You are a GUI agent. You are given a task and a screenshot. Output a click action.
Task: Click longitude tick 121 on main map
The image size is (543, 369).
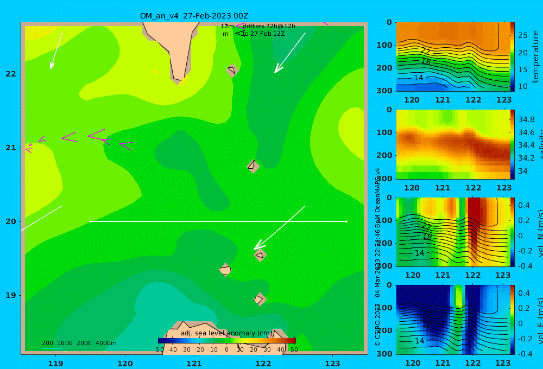(194, 364)
